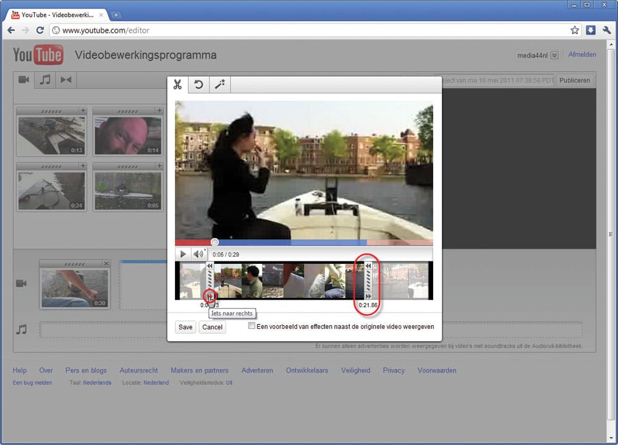This screenshot has width=618, height=445.
Task: Enable side-by-side effects preview checkbox
Action: point(252,326)
